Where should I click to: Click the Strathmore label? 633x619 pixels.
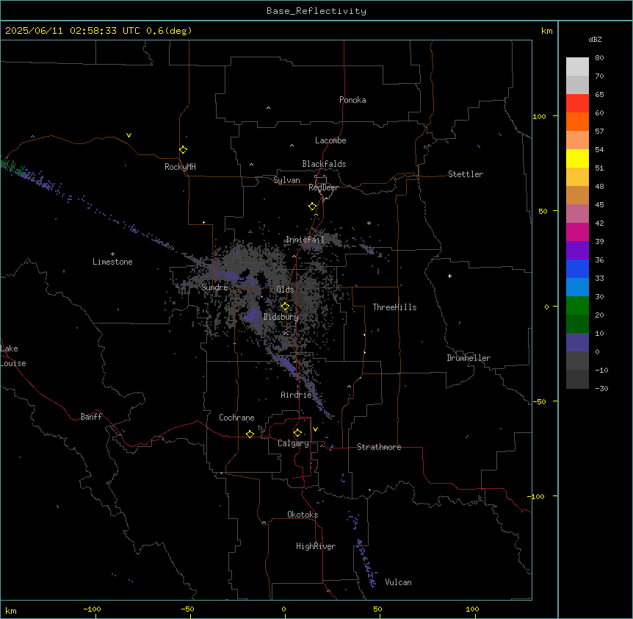pos(379,447)
